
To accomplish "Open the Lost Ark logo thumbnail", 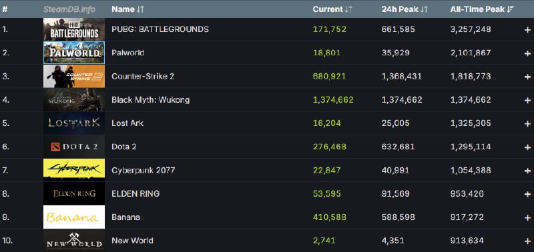I will 74,123.
